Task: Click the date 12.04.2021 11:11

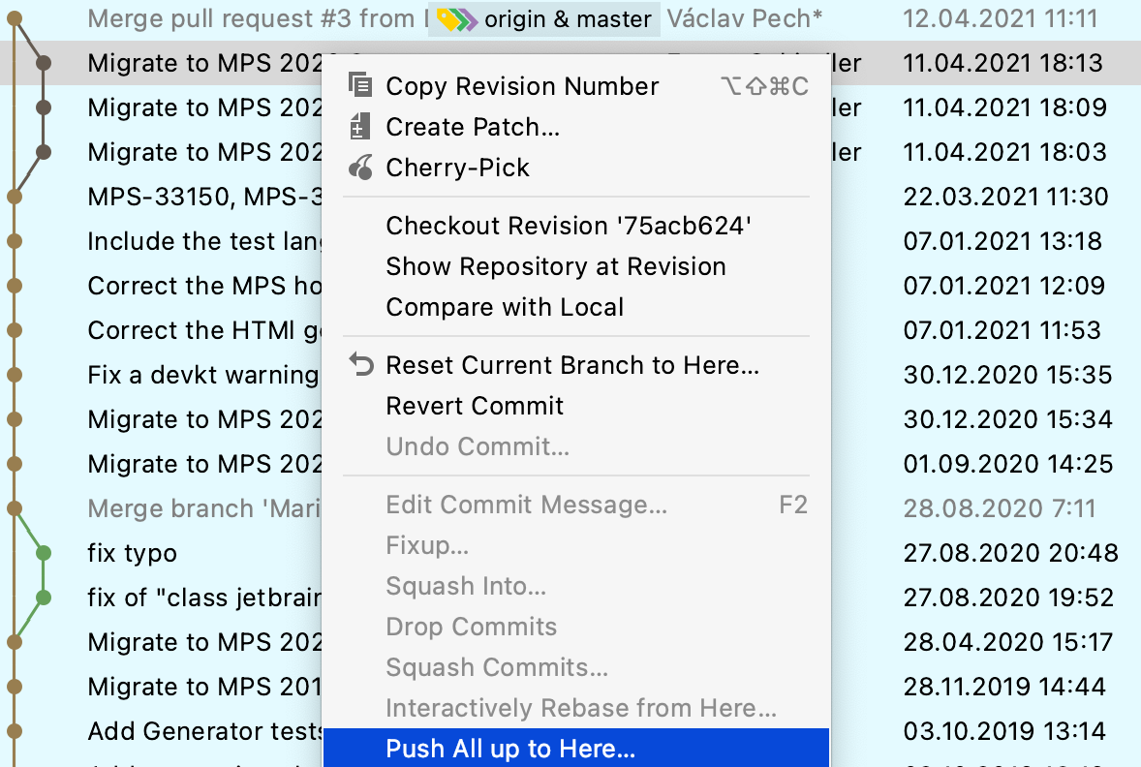Action: click(1001, 19)
